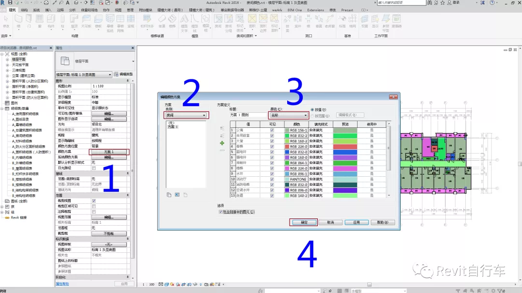
Task: Toggle include linked elements checkbox (包含链接中的图元)
Action: (220, 212)
